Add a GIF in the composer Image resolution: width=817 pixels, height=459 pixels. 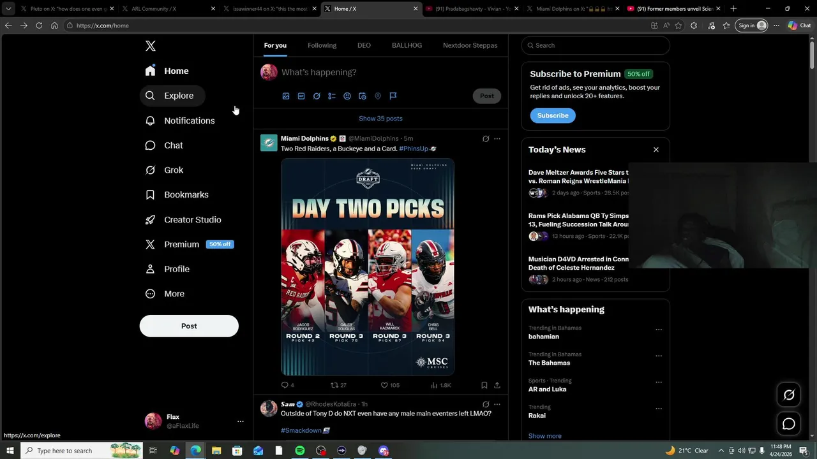(301, 96)
